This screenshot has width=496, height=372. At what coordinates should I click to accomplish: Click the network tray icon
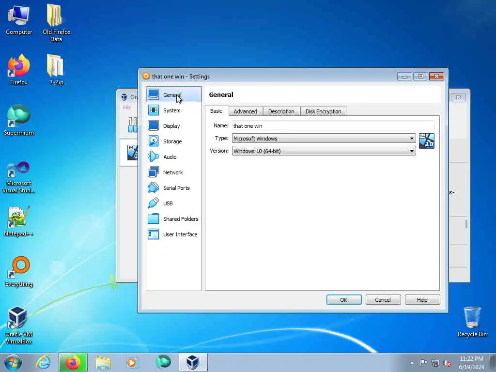[x=435, y=363]
